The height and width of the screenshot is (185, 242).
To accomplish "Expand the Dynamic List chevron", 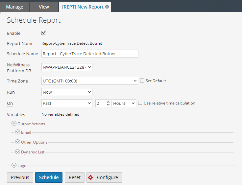I will coord(17,152).
